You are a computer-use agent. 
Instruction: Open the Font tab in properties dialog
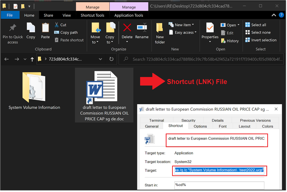click(223, 126)
